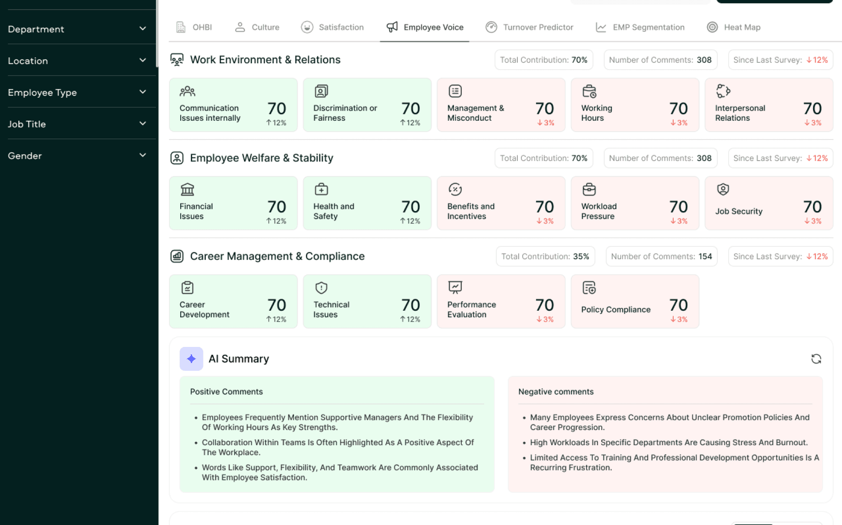
Task: Click the AI Summary sparkle icon
Action: coord(191,359)
